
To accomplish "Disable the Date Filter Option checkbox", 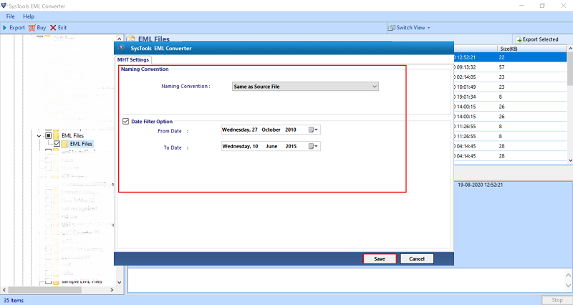I will click(x=126, y=121).
